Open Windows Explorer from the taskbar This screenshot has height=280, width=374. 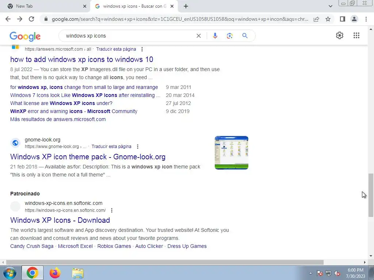[78, 273]
